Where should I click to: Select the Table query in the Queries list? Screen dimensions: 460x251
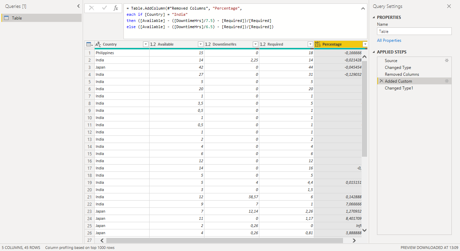[x=42, y=18]
